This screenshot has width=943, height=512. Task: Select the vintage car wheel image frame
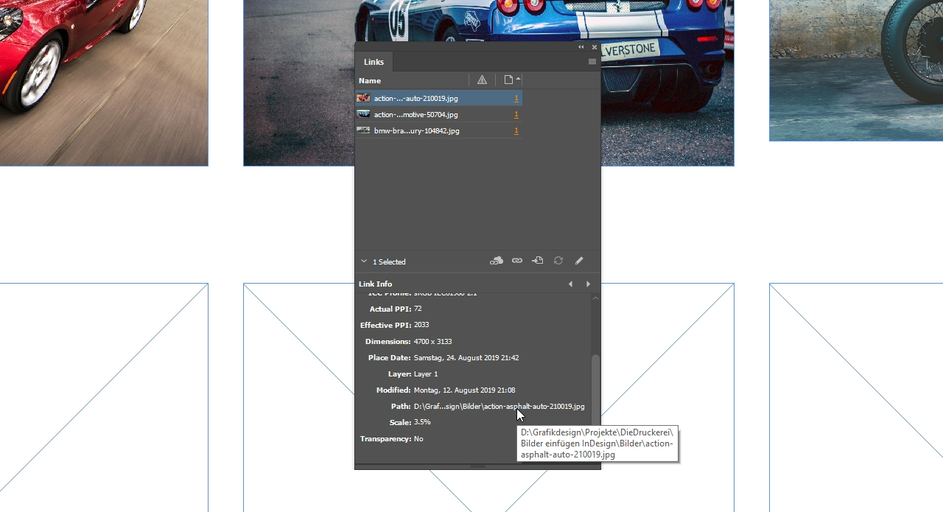pos(856,70)
